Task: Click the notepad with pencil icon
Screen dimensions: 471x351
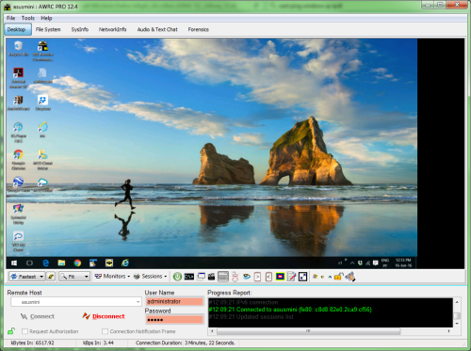Action: click(x=292, y=277)
